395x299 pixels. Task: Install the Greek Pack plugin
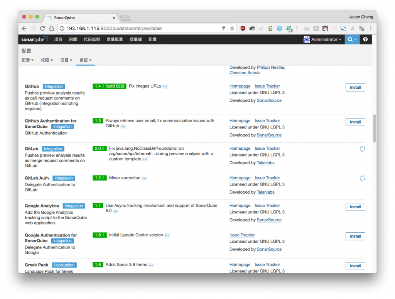pyautogui.click(x=355, y=266)
